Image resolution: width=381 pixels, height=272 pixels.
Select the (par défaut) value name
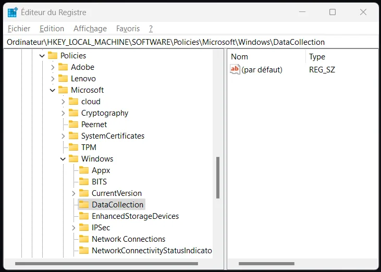(262, 70)
